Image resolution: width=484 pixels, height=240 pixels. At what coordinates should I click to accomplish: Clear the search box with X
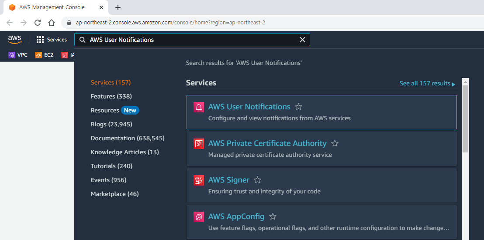pos(302,40)
